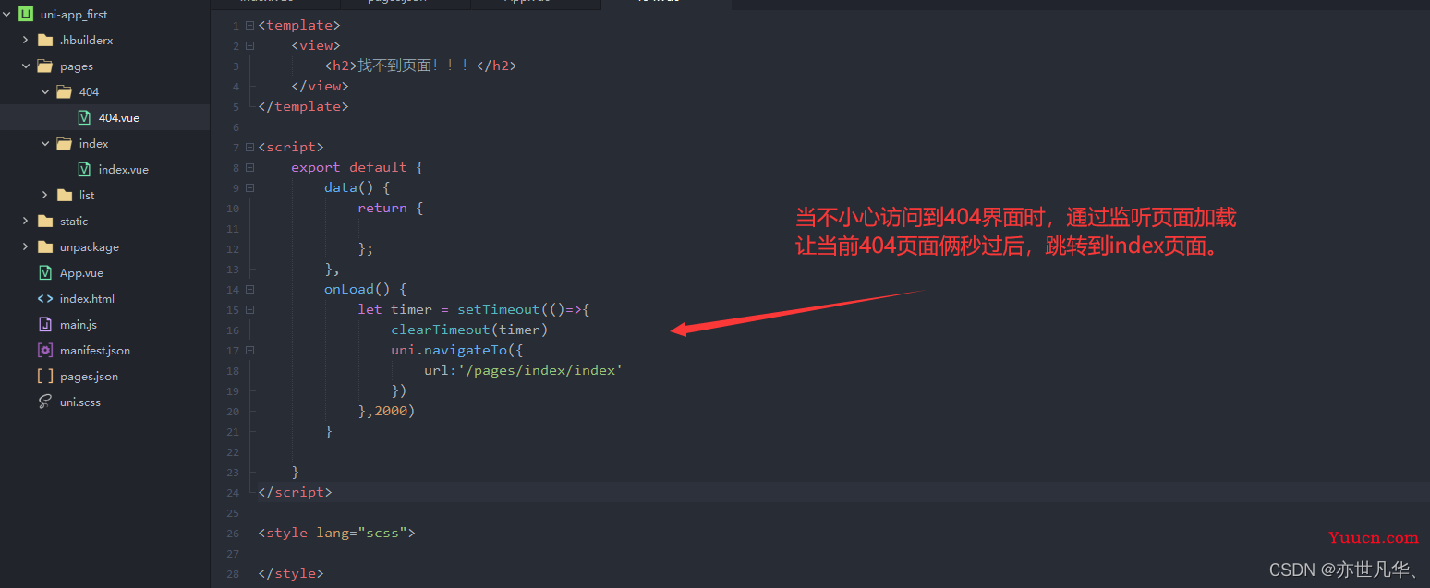Click the 404 folder icon
The height and width of the screenshot is (588, 1430).
point(65,92)
